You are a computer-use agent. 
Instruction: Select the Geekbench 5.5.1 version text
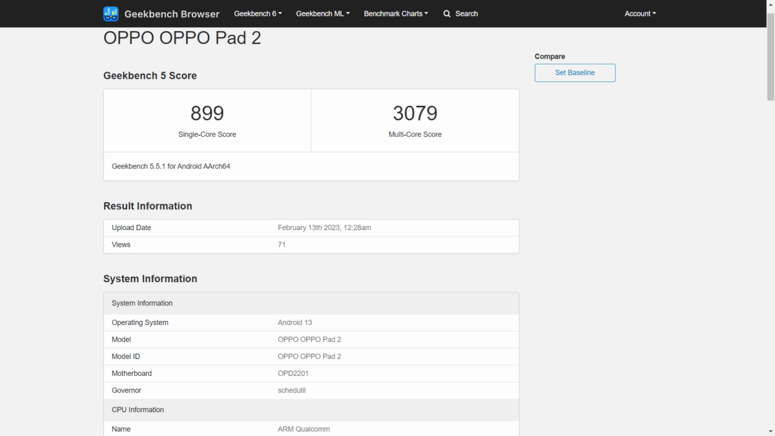point(171,166)
